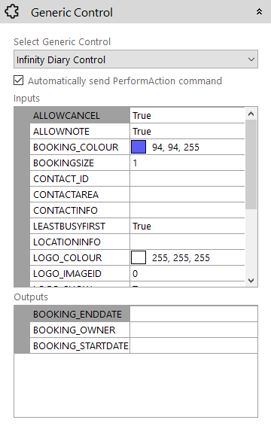
Task: Open the Infinity Diary Control dropdown
Action: (x=135, y=59)
